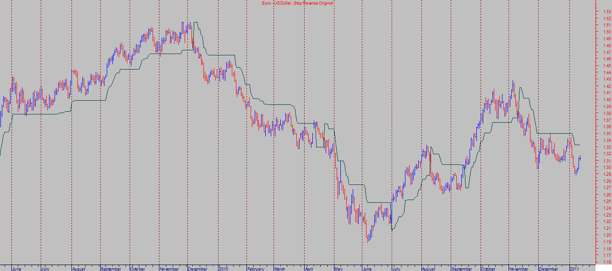Click the 2011 label on the time axis
This screenshot has width=612, height=271.
(575, 269)
